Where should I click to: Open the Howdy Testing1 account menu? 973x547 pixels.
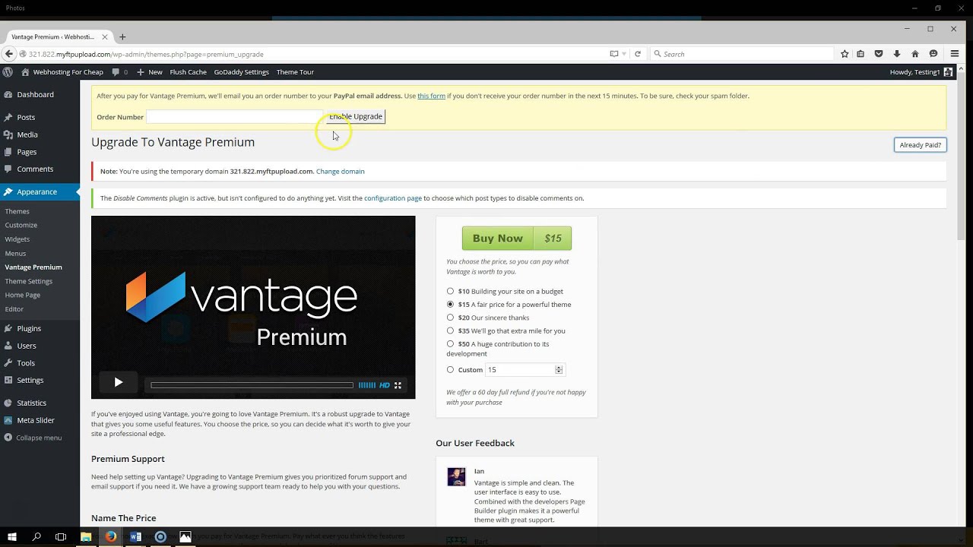(921, 72)
